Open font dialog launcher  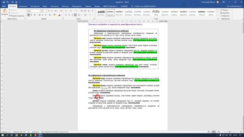click(63, 19)
